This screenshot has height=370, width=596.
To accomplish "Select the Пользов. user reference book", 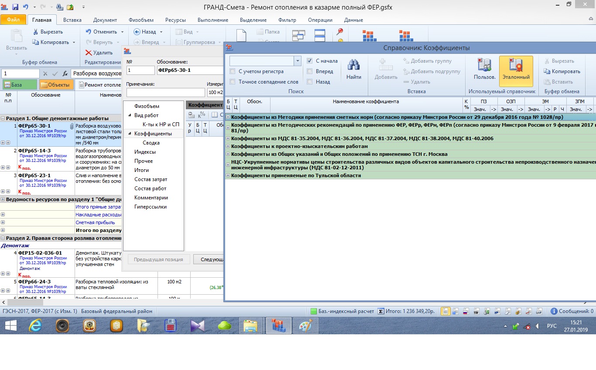I will click(484, 70).
